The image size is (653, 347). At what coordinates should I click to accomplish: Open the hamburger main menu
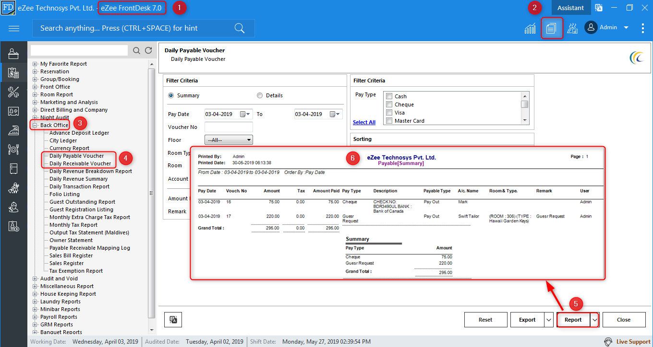[14, 28]
